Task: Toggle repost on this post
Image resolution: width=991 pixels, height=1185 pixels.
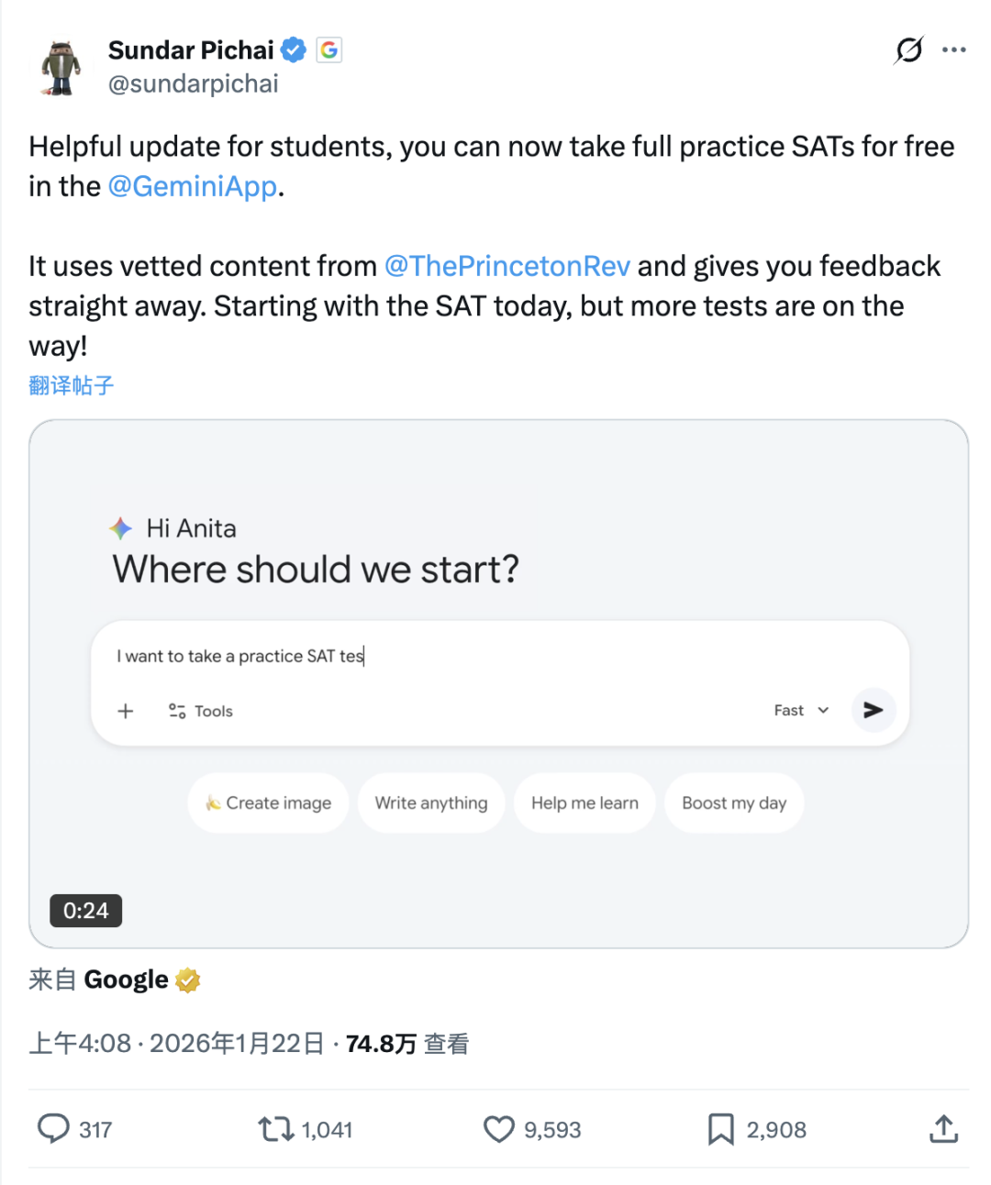Action: (275, 1128)
